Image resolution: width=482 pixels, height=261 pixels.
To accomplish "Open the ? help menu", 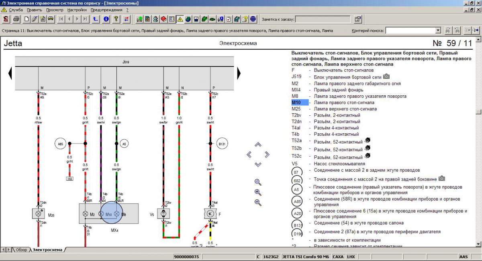I will coord(127,10).
